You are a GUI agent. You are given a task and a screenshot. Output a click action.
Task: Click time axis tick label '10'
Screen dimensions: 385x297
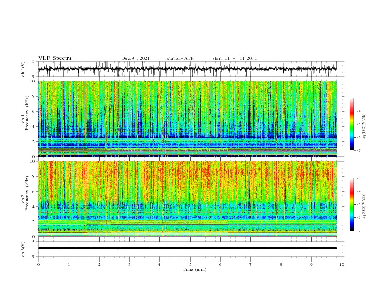pyautogui.click(x=342, y=264)
